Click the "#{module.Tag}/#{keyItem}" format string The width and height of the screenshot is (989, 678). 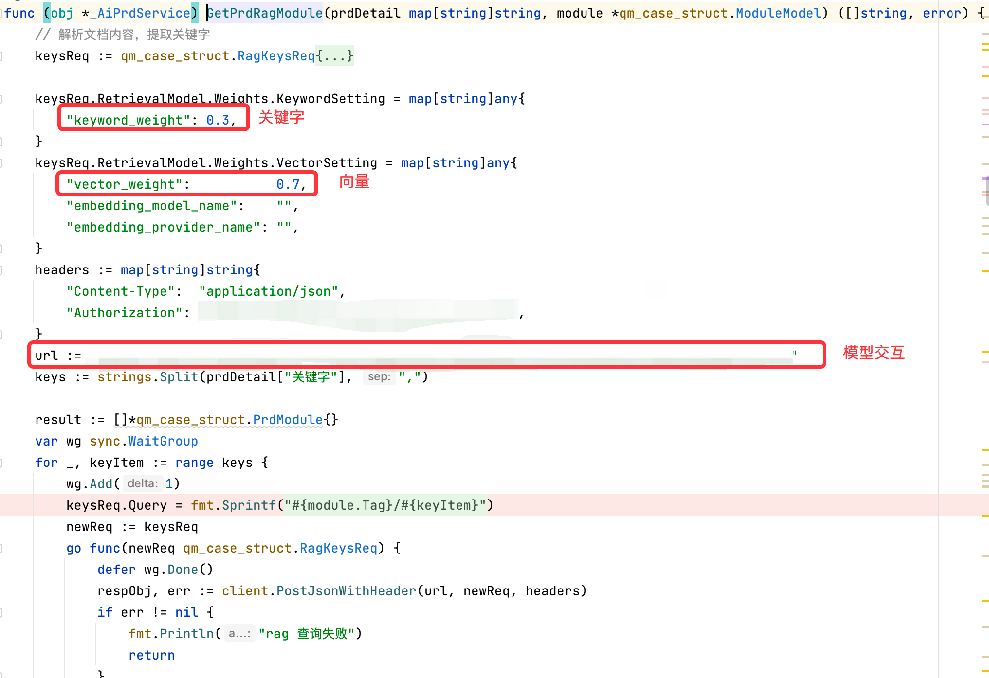tap(385, 505)
